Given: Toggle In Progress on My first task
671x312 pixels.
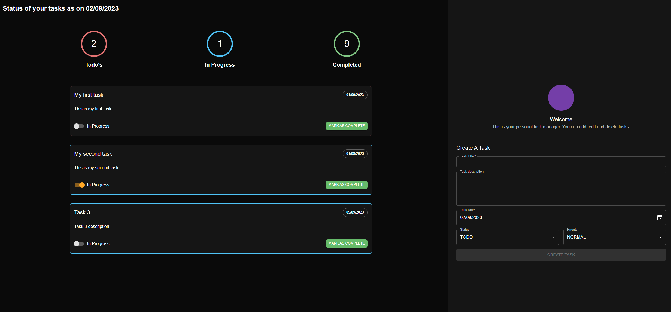Looking at the screenshot, I should coord(79,126).
